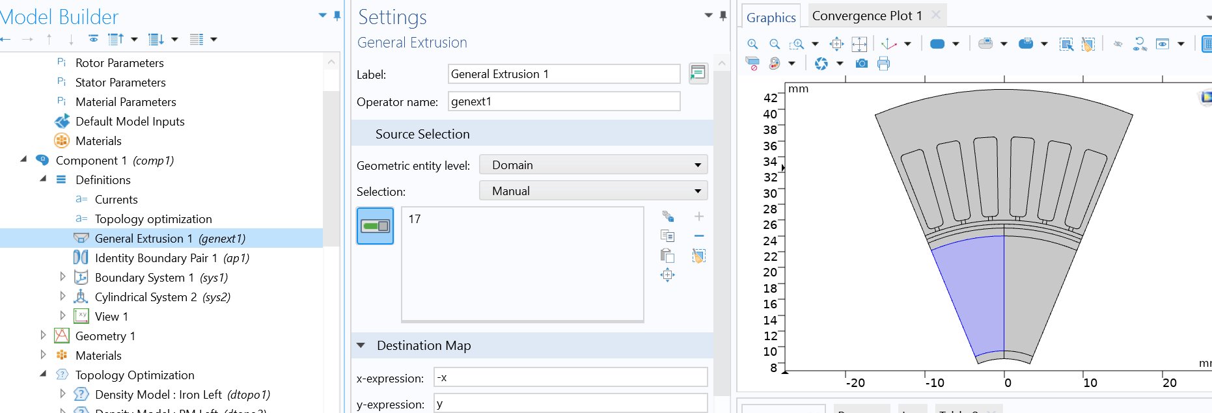This screenshot has width=1212, height=413.
Task: Click the Zoom In icon in Graphics toolbar
Action: (x=752, y=44)
